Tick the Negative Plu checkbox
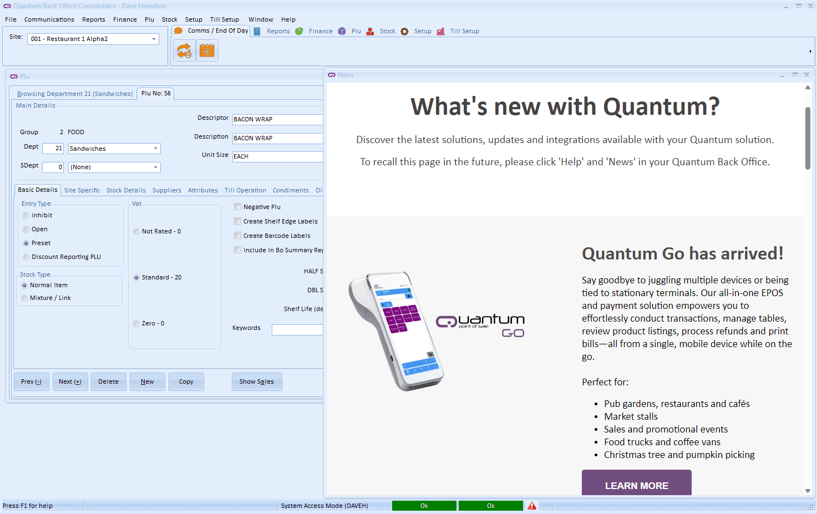The width and height of the screenshot is (817, 514). (238, 207)
